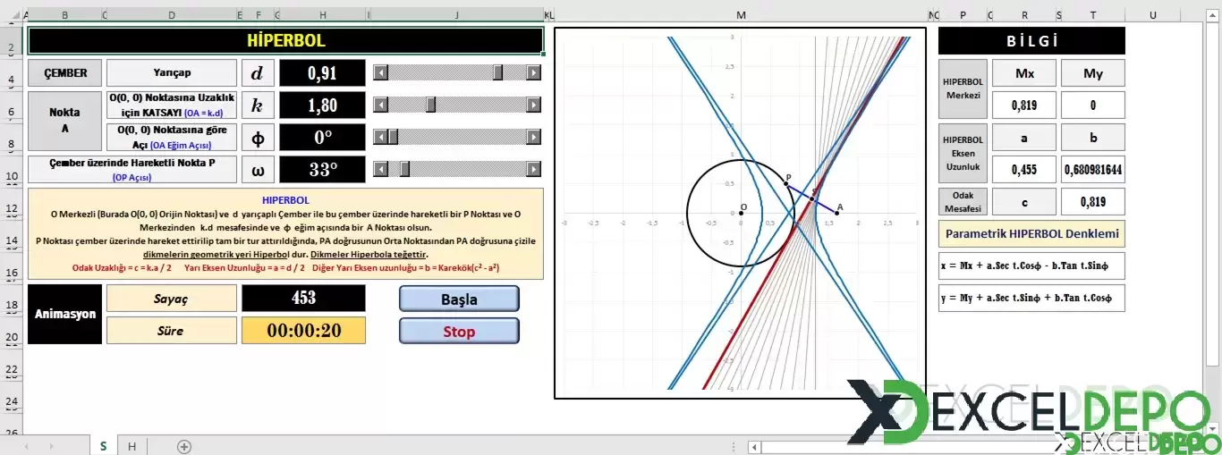Select the d value cell 0,91
This screenshot has width=1222, height=455.
[x=322, y=73]
